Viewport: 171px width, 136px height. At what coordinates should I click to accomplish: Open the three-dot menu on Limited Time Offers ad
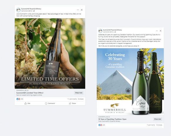(x=78, y=10)
